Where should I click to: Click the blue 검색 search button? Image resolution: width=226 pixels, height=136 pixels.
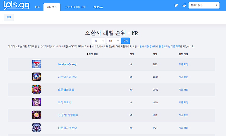126,41
